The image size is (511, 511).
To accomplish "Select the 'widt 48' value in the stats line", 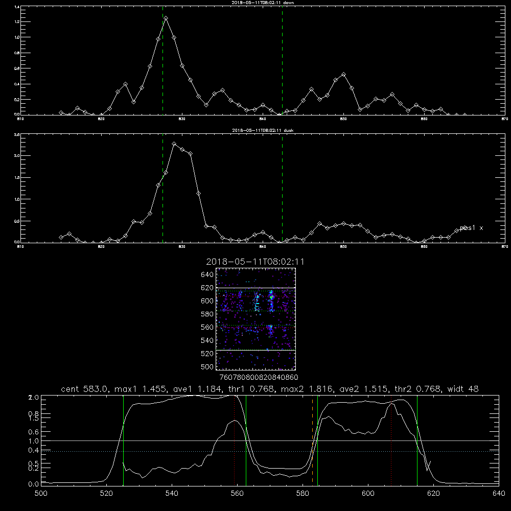I will click(x=463, y=389).
